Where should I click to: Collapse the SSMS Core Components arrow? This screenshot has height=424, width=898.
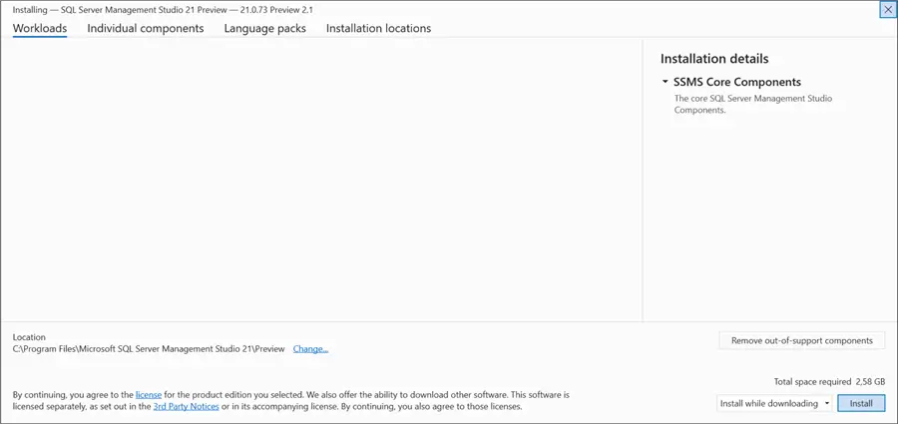coord(666,82)
